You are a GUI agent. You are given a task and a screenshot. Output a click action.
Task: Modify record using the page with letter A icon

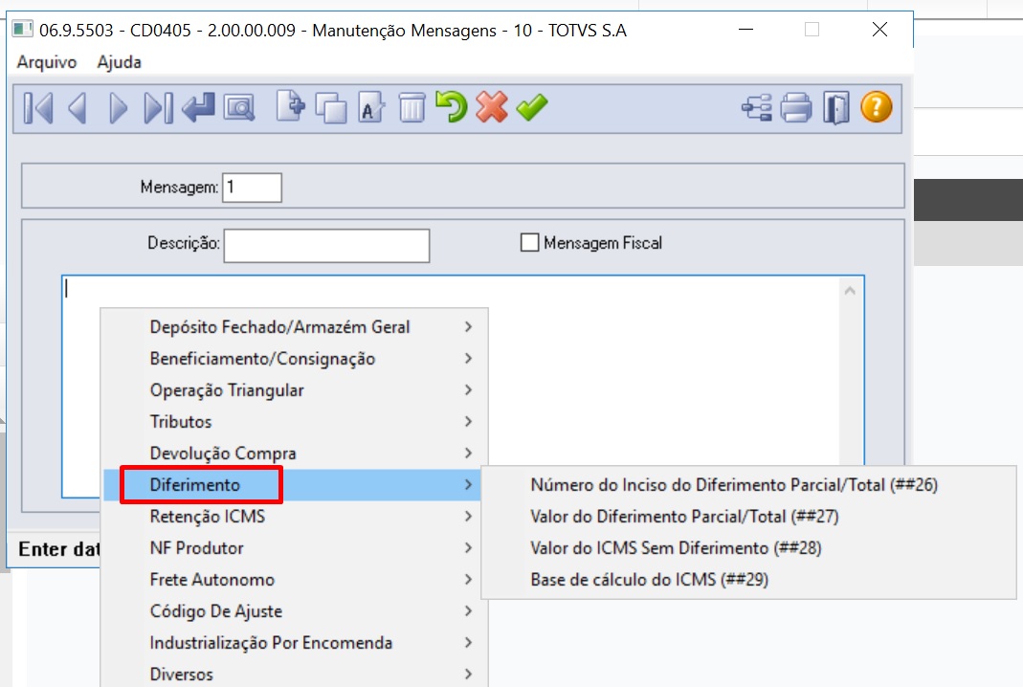(371, 108)
